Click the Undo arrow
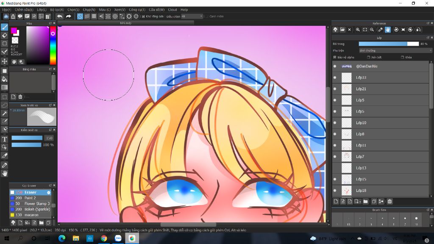The height and width of the screenshot is (244, 434). [59, 17]
